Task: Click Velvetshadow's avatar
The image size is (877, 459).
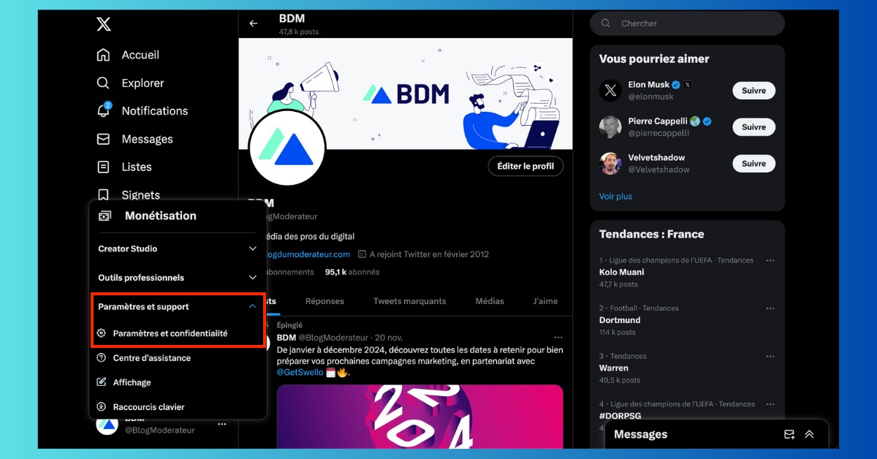Action: tap(610, 164)
